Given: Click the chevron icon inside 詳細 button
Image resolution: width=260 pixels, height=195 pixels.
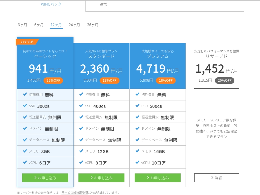Looking at the screenshot, I should coord(213,178).
